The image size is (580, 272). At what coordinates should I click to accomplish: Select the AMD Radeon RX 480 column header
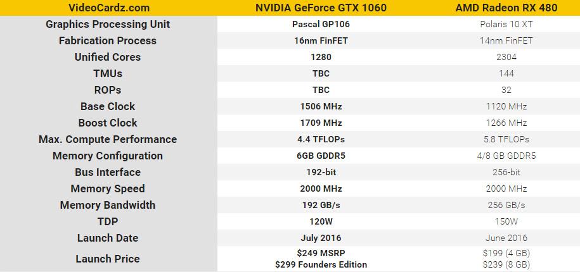506,8
